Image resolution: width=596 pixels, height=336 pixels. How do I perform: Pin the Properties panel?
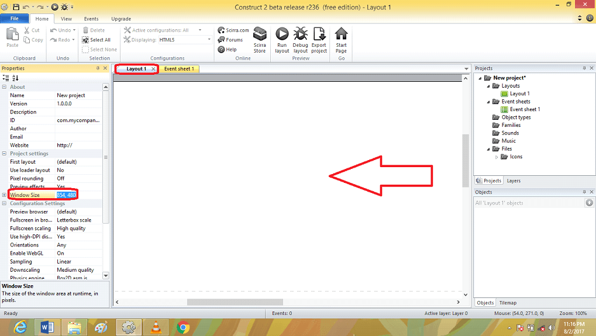tap(98, 68)
